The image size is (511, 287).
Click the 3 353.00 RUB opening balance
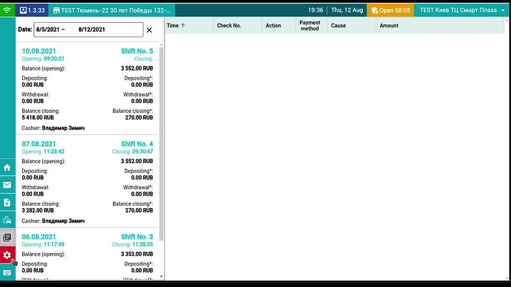coord(137,254)
